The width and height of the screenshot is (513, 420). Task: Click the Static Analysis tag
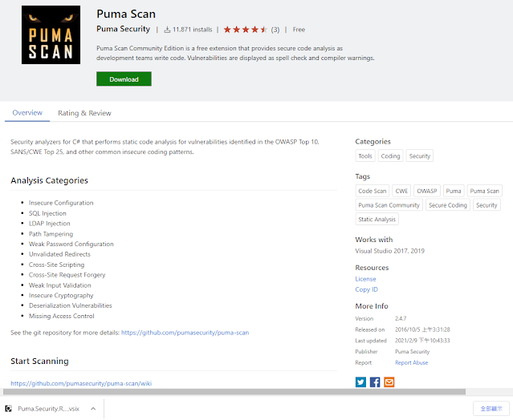point(377,219)
